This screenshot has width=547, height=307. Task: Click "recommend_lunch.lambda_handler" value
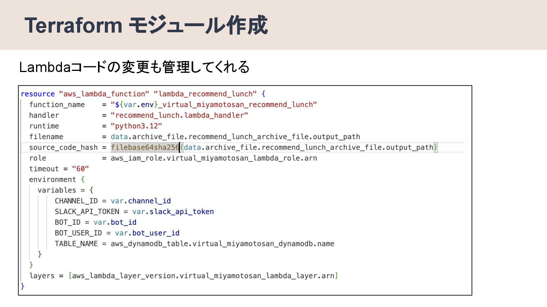point(179,115)
